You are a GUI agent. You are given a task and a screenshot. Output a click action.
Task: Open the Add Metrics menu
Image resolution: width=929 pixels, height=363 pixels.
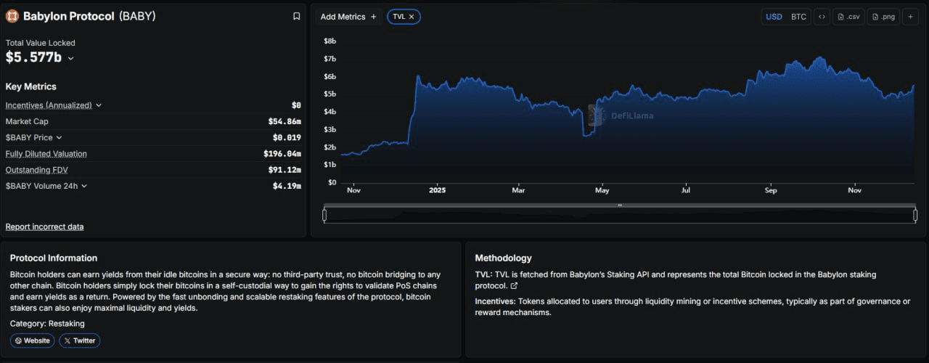click(348, 17)
